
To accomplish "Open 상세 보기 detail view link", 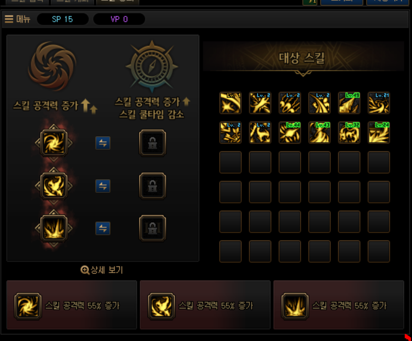I will 102,270.
